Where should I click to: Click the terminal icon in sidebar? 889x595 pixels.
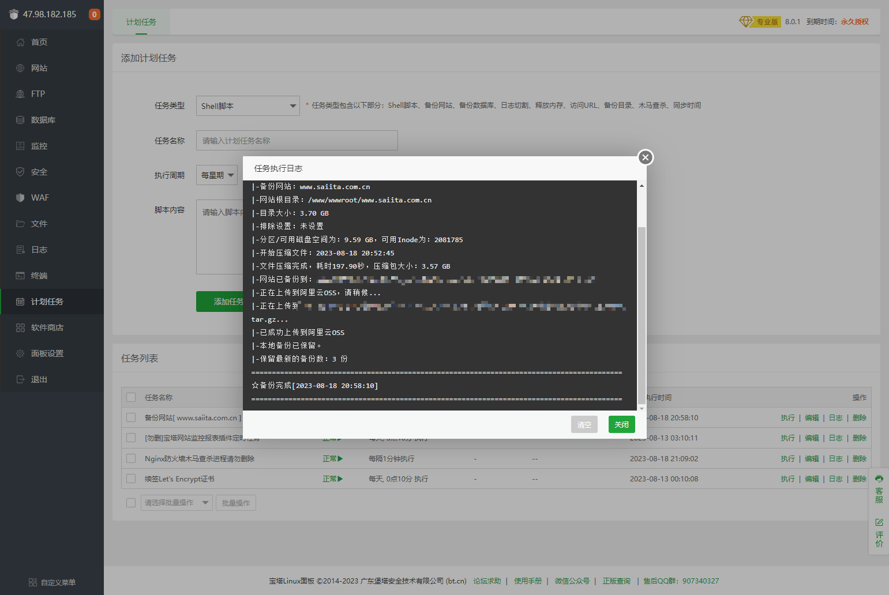click(x=20, y=276)
